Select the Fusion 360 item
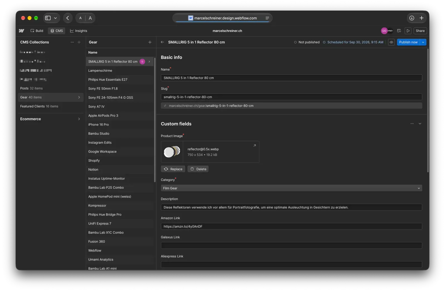Image resolution: width=445 pixels, height=291 pixels. 120,242
